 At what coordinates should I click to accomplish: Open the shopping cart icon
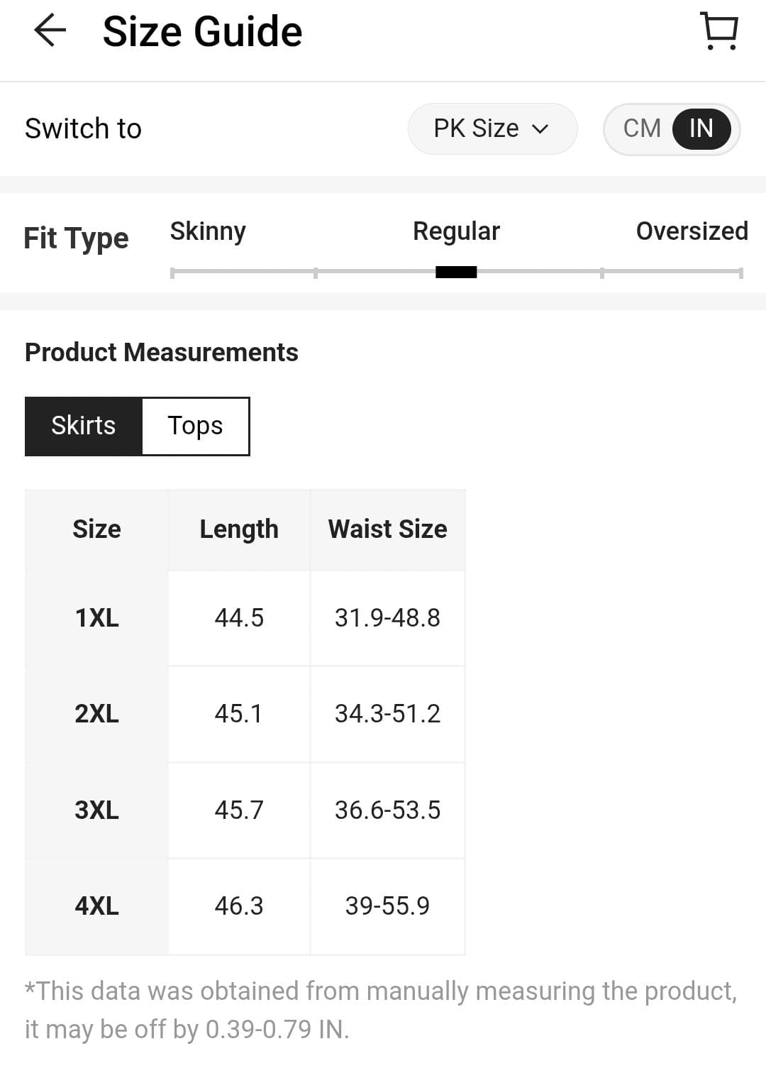[720, 31]
